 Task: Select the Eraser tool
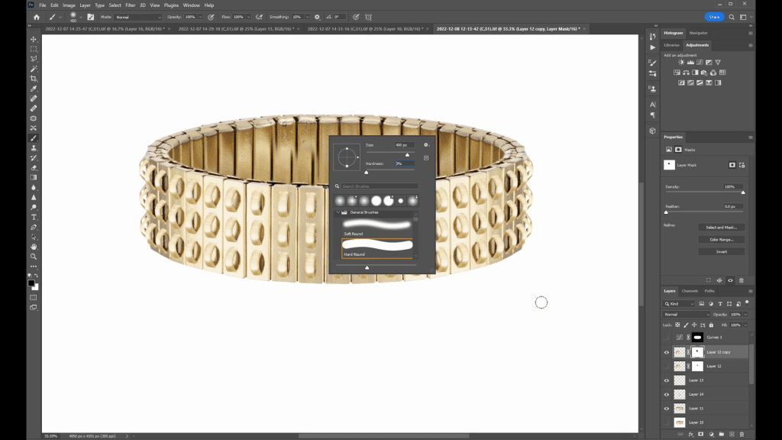click(34, 167)
